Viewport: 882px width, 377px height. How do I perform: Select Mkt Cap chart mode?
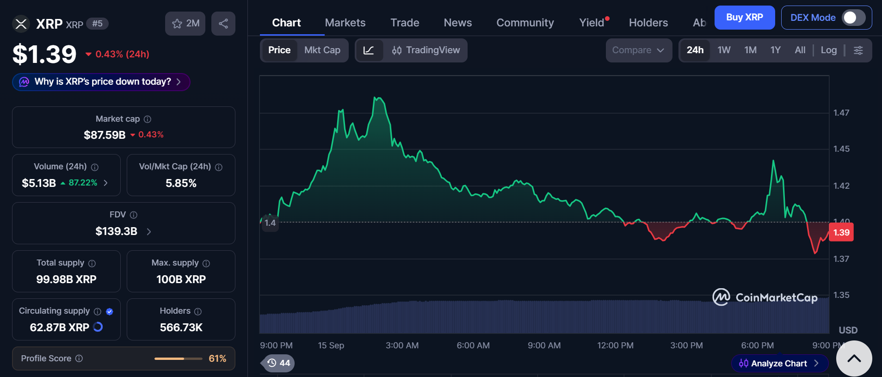(322, 50)
